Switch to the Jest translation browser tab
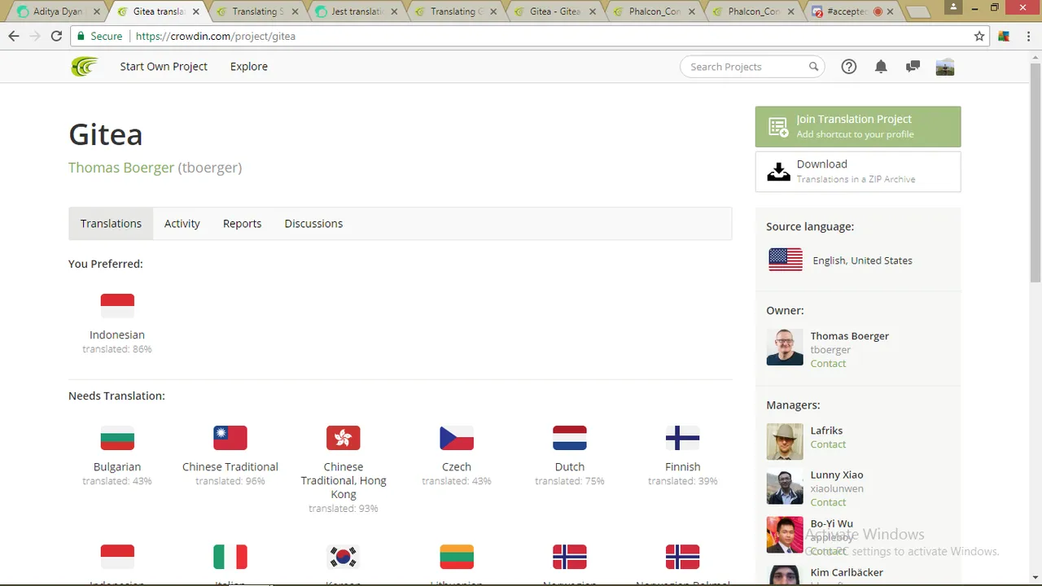 (x=356, y=11)
